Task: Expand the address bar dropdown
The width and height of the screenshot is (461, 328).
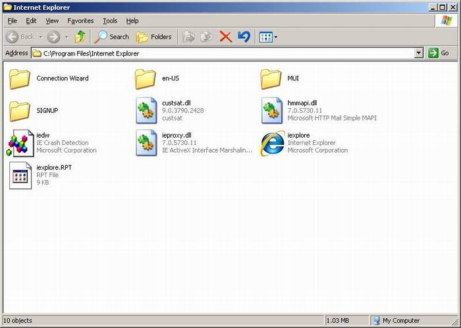Action: point(419,53)
